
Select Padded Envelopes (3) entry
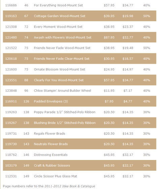click(x=80, y=101)
